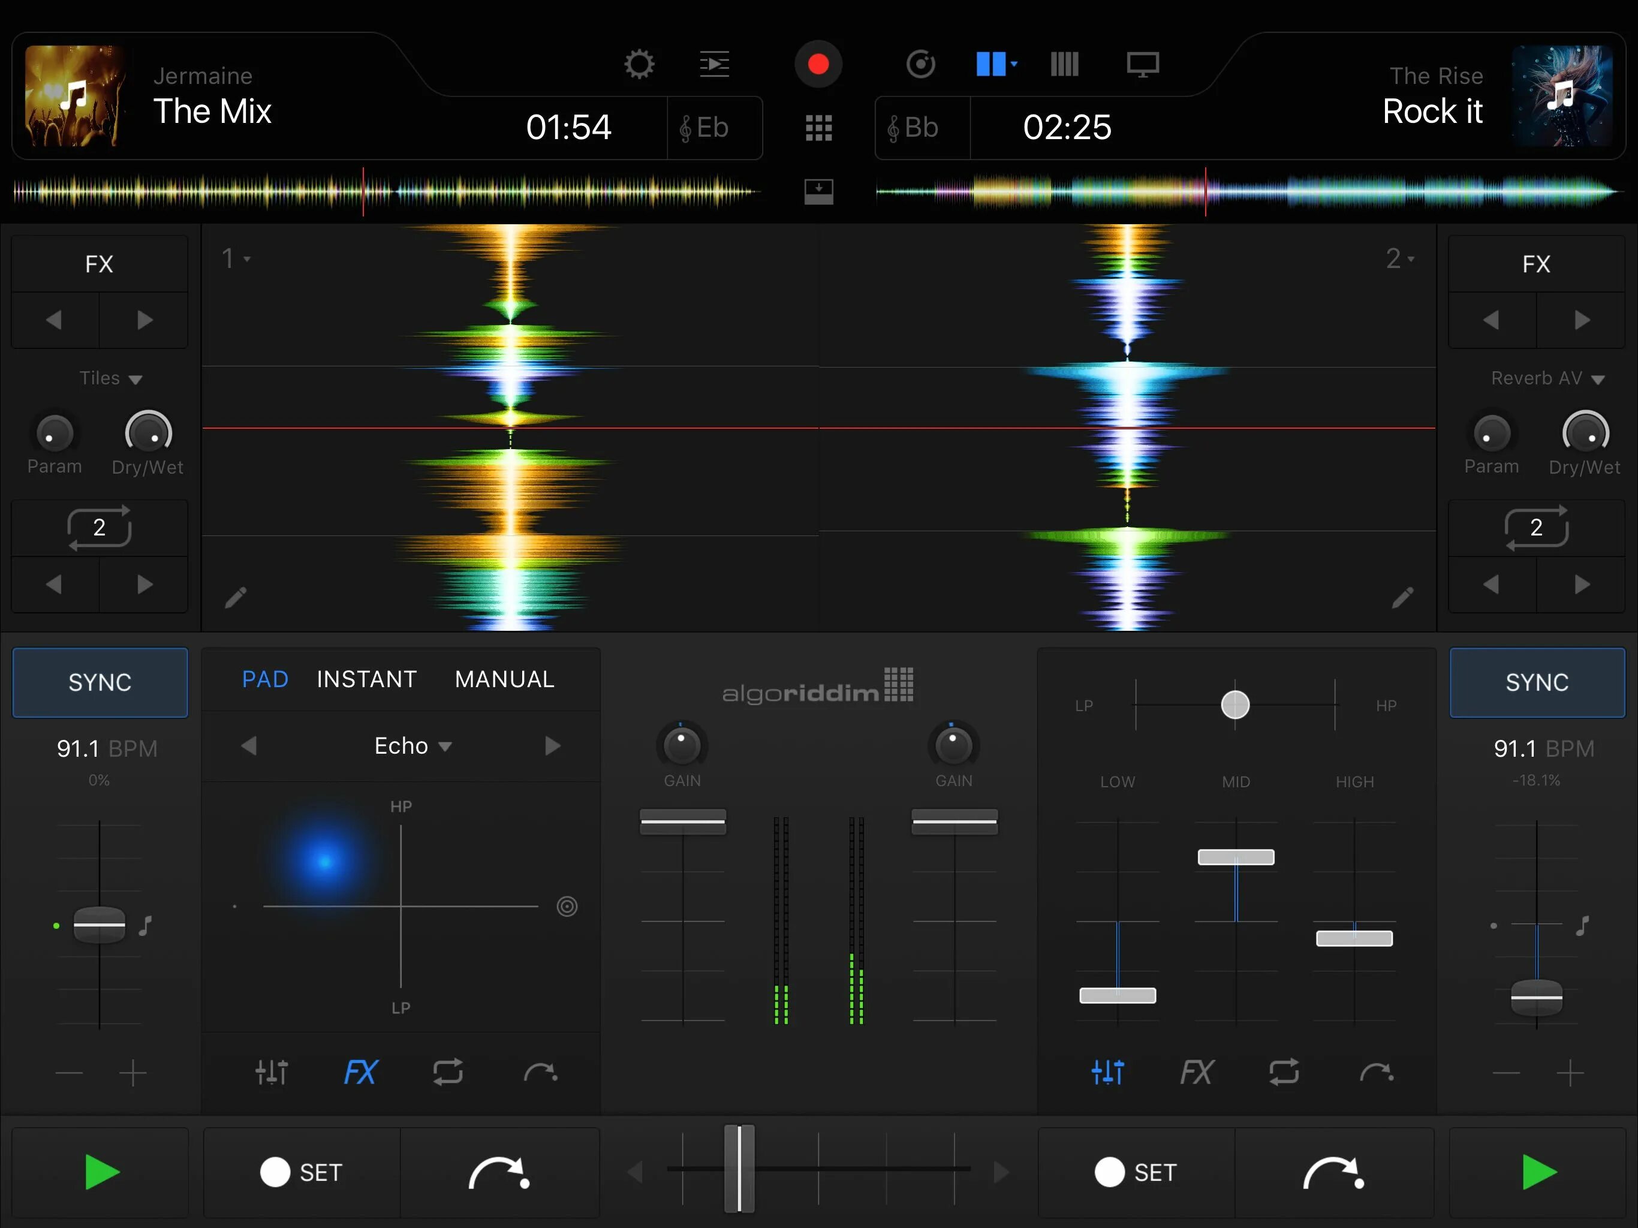
Task: Select the right deck's loop icon
Action: click(1283, 1072)
